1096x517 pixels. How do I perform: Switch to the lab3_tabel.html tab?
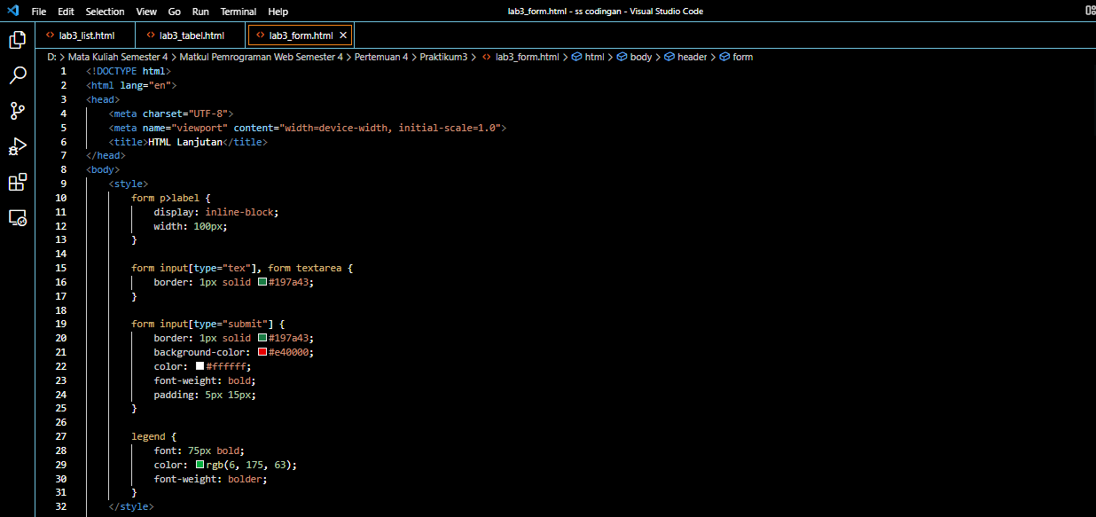(193, 35)
